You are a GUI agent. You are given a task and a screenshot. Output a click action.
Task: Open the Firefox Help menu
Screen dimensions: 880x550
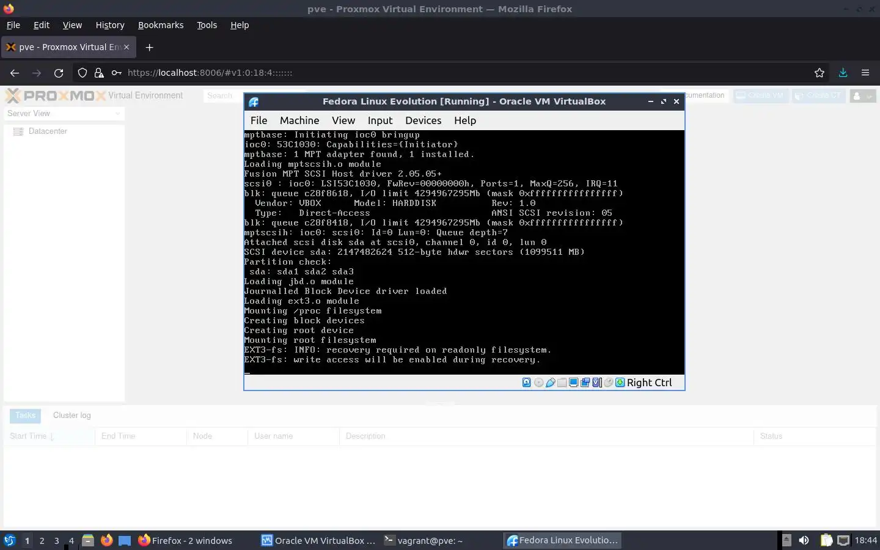click(240, 25)
